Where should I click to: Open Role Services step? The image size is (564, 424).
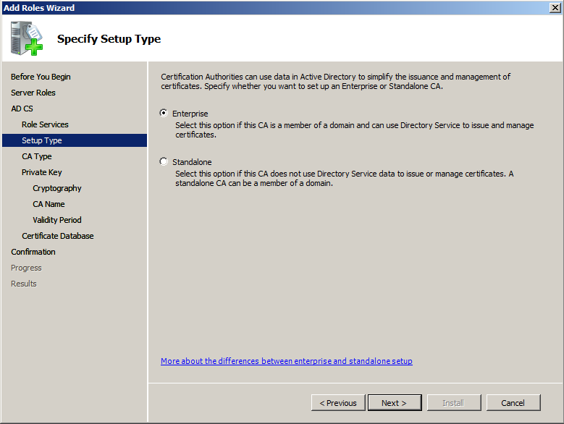pyautogui.click(x=45, y=124)
